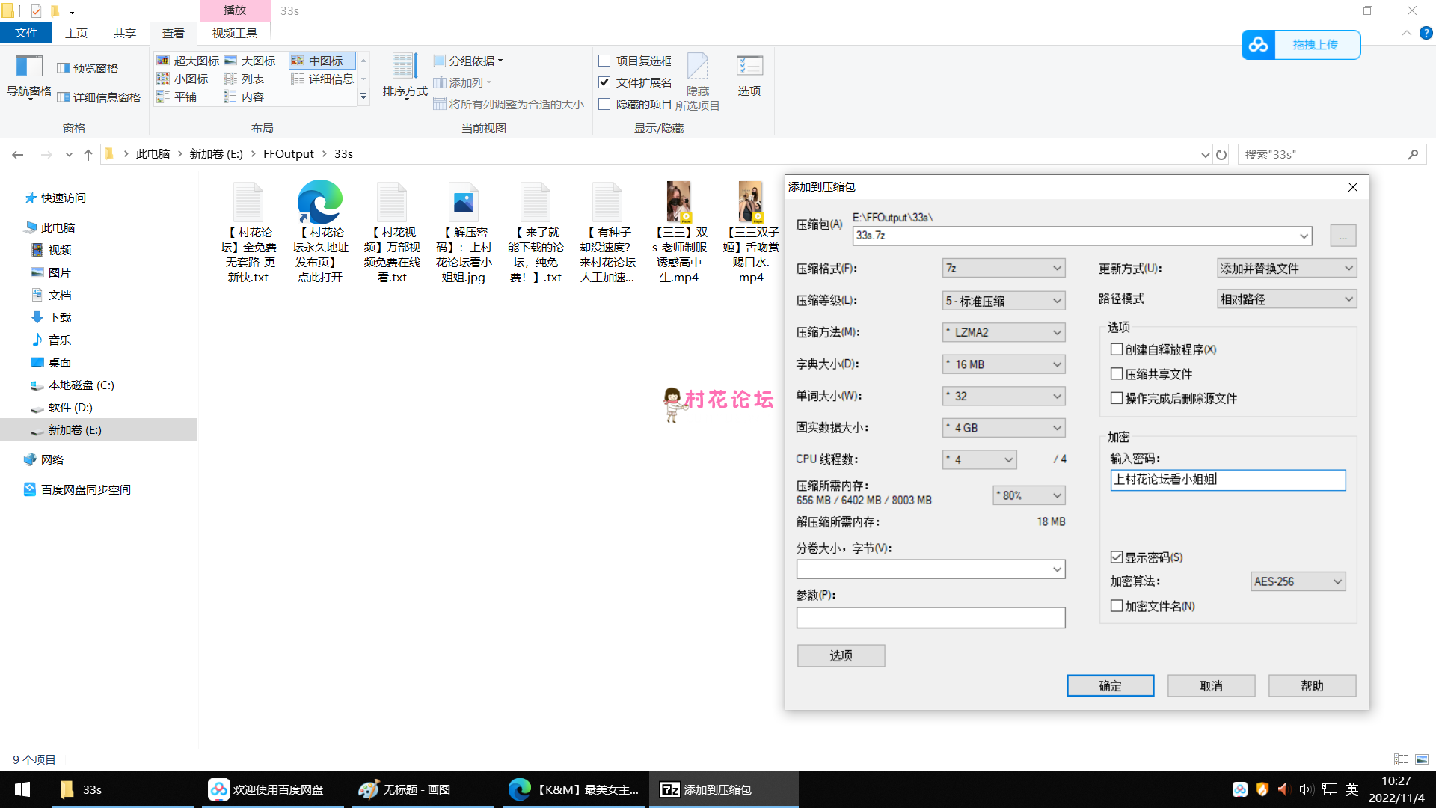Image resolution: width=1436 pixels, height=808 pixels.
Task: Toggle hidden items checkbox in ribbon
Action: (x=604, y=105)
